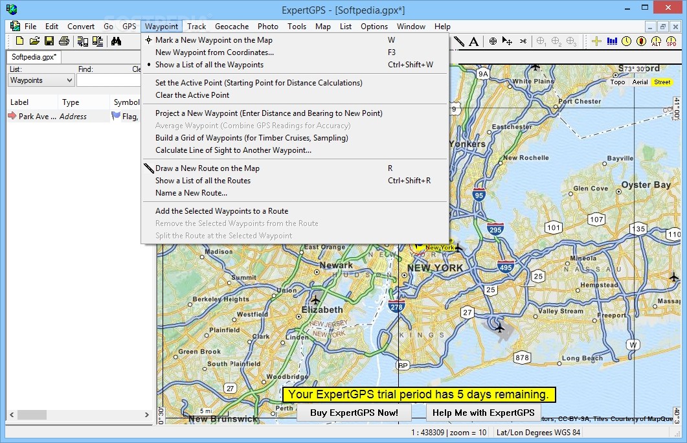Click the calibration point 1 icon
687x443 pixels.
(x=541, y=41)
